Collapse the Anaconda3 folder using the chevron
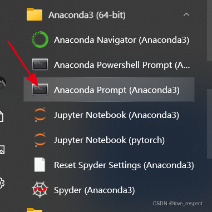212x212 pixels. [x=186, y=14]
